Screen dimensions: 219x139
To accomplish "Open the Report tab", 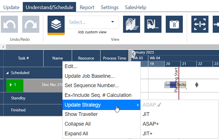I will pyautogui.click(x=87, y=7).
